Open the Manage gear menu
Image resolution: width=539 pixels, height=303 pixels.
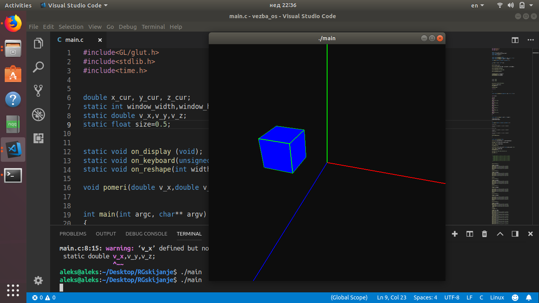[x=38, y=281]
